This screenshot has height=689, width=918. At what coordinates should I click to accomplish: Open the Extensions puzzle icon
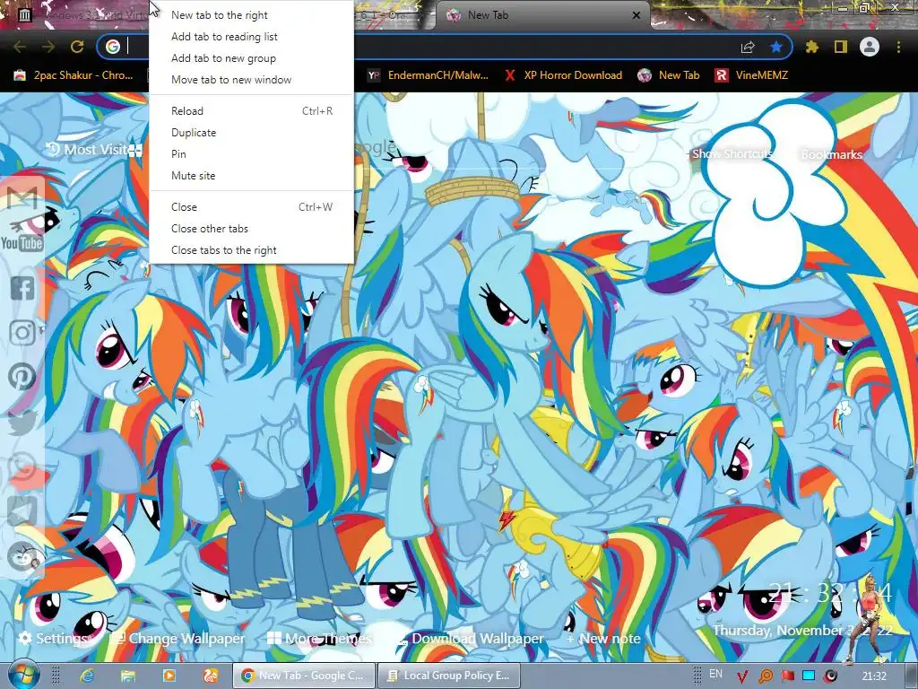tap(812, 47)
